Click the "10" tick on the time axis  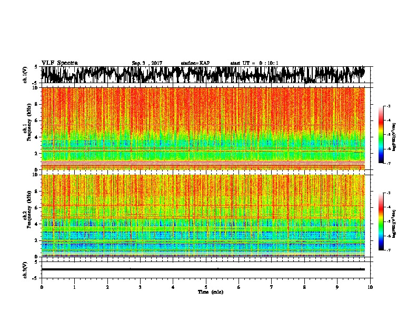click(370, 287)
